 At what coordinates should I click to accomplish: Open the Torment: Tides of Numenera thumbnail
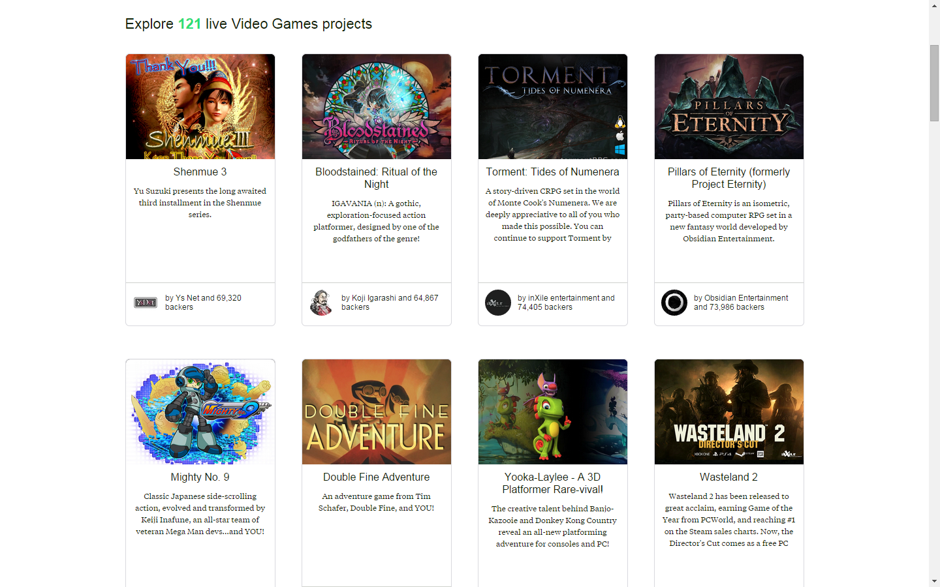pos(553,106)
